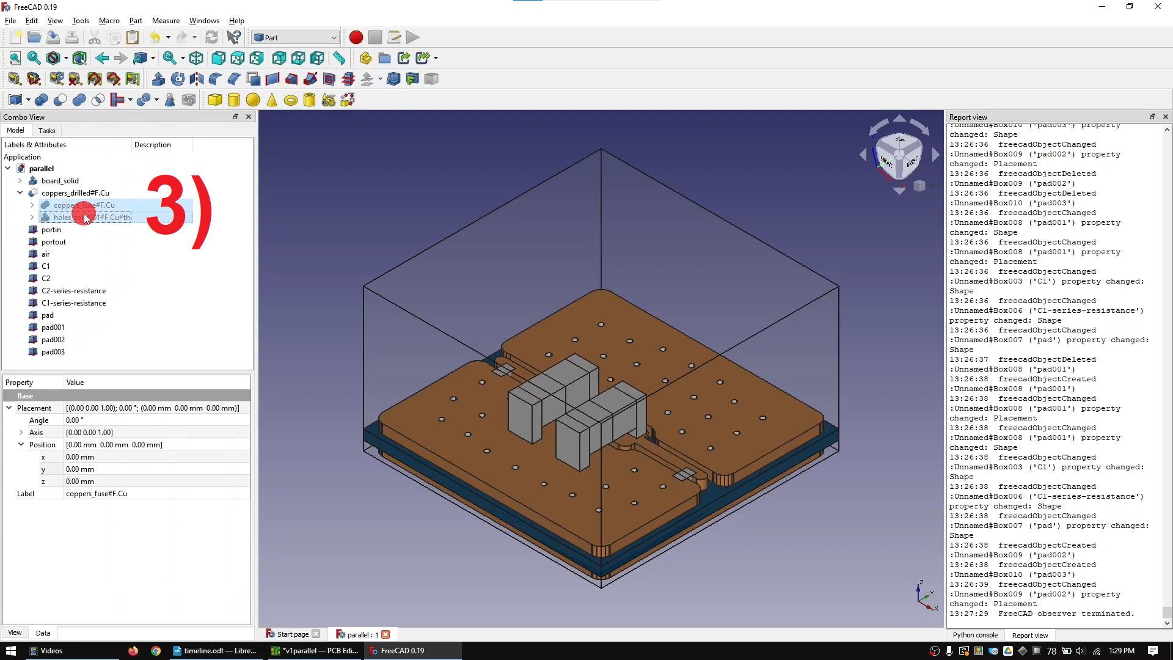Select the pad002 tree item
The image size is (1173, 660).
click(x=53, y=339)
